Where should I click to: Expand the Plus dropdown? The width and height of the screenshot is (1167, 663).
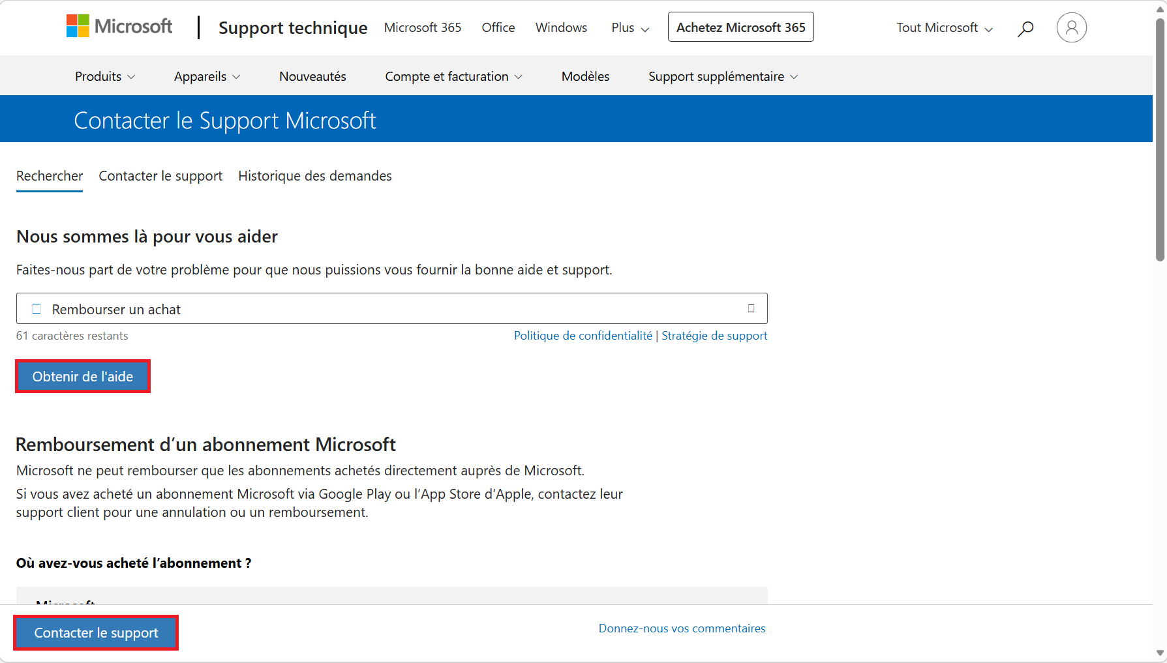[630, 27]
